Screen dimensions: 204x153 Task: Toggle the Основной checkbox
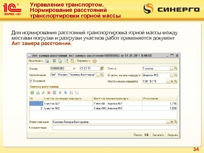[31, 81]
